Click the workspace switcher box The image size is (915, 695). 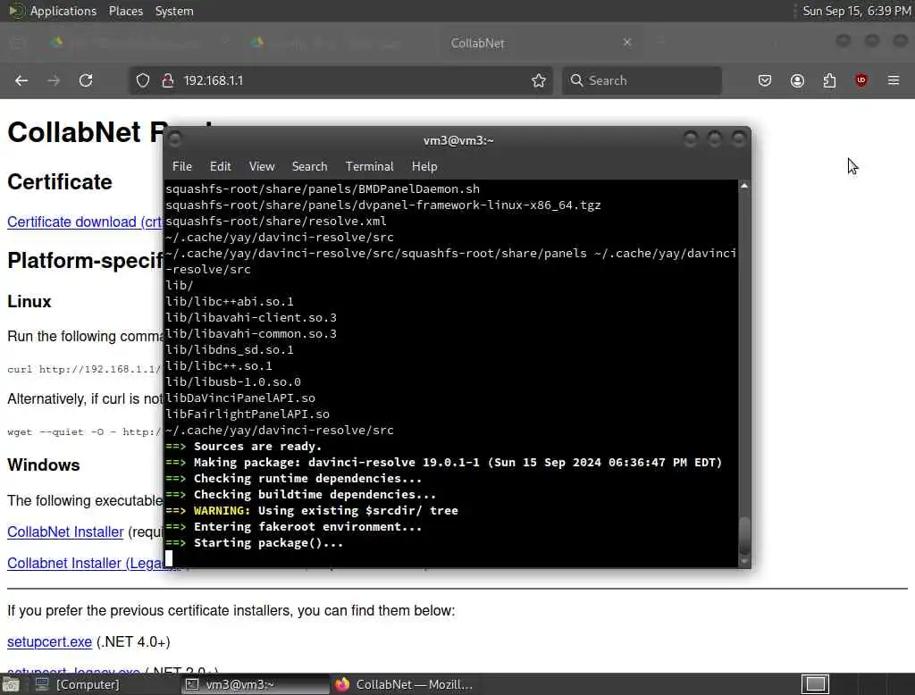(x=815, y=684)
